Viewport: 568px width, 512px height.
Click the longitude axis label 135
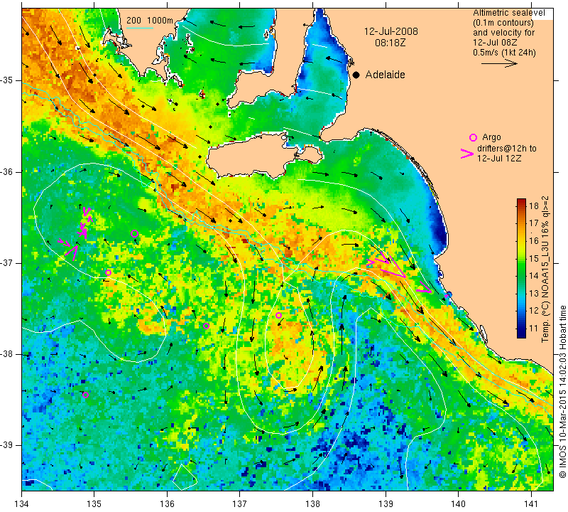tap(94, 504)
